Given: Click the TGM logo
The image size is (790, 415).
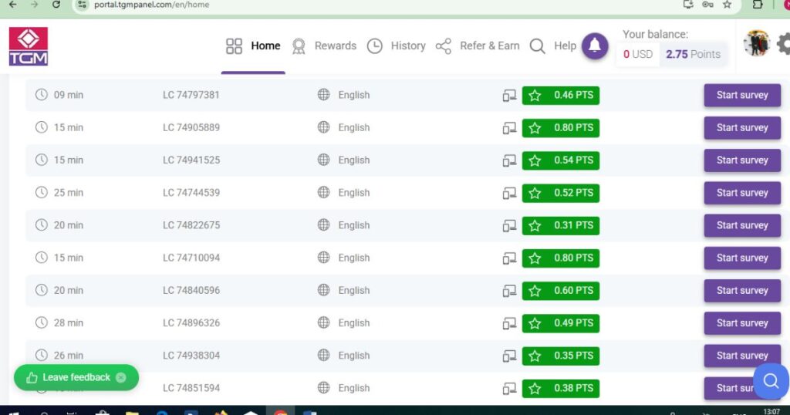Looking at the screenshot, I should 29,46.
